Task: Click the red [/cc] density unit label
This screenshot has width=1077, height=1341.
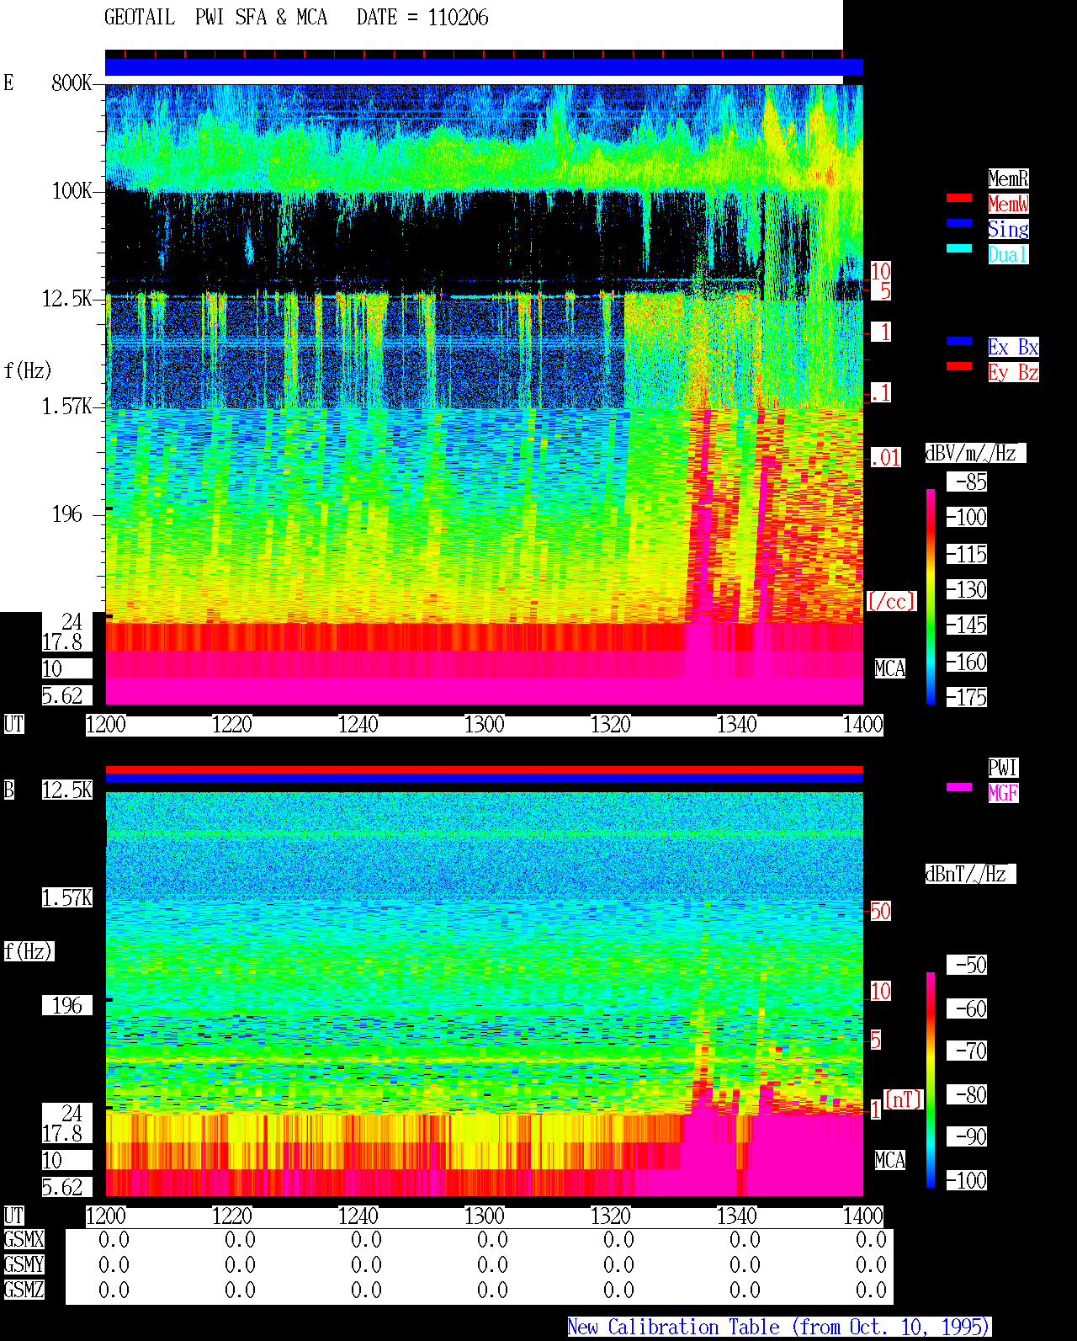Action: pyautogui.click(x=891, y=601)
